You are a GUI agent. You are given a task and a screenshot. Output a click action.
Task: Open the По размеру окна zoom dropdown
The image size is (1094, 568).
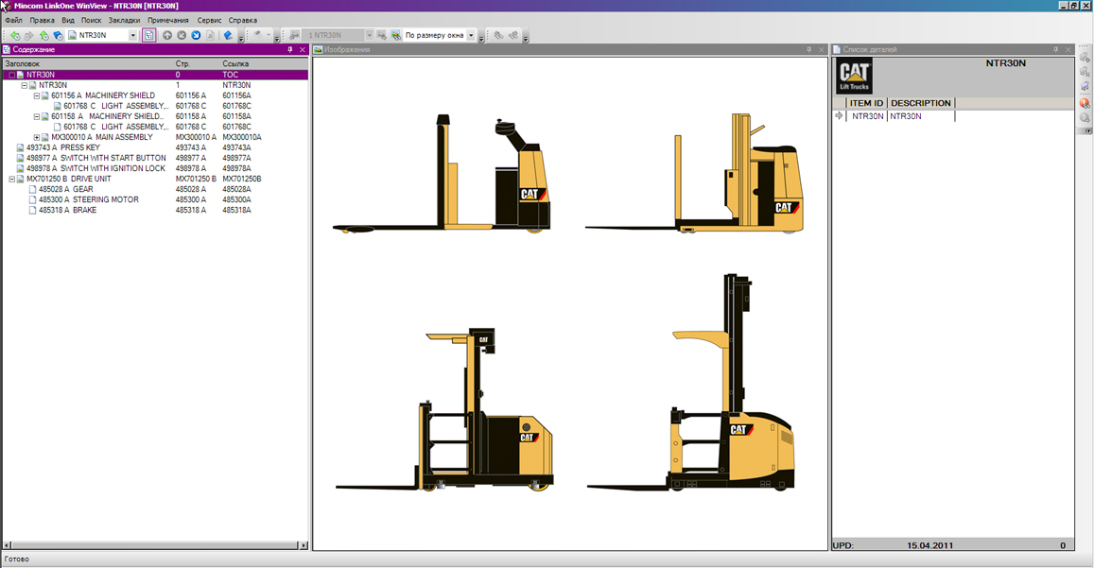point(471,36)
